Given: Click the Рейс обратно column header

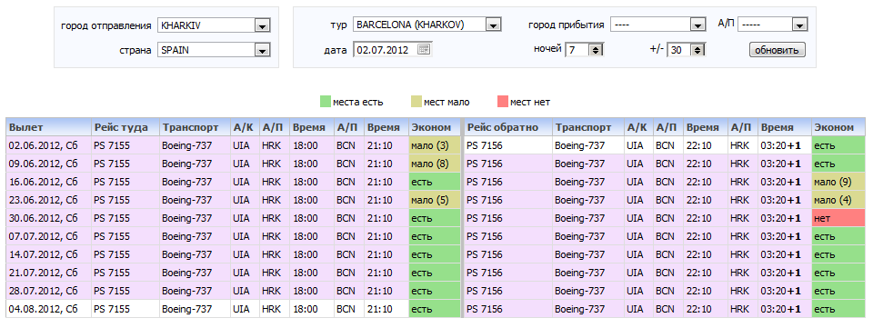Looking at the screenshot, I should coord(508,127).
